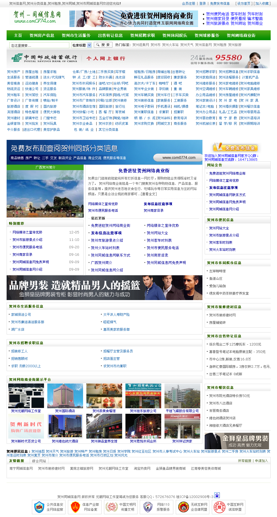Open the 网络110报警服务 badge
Viewport: 277px width, 517px height.
click(x=157, y=507)
